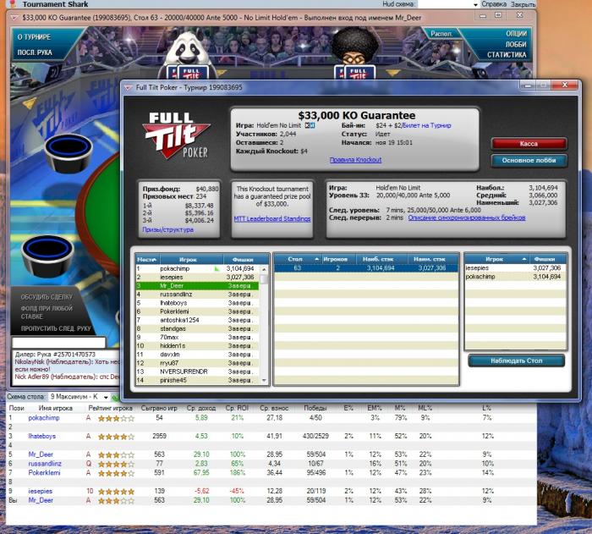Open СТАТИСТИКА on the poker table
Image resolution: width=592 pixels, height=534 pixels.
coord(507,55)
